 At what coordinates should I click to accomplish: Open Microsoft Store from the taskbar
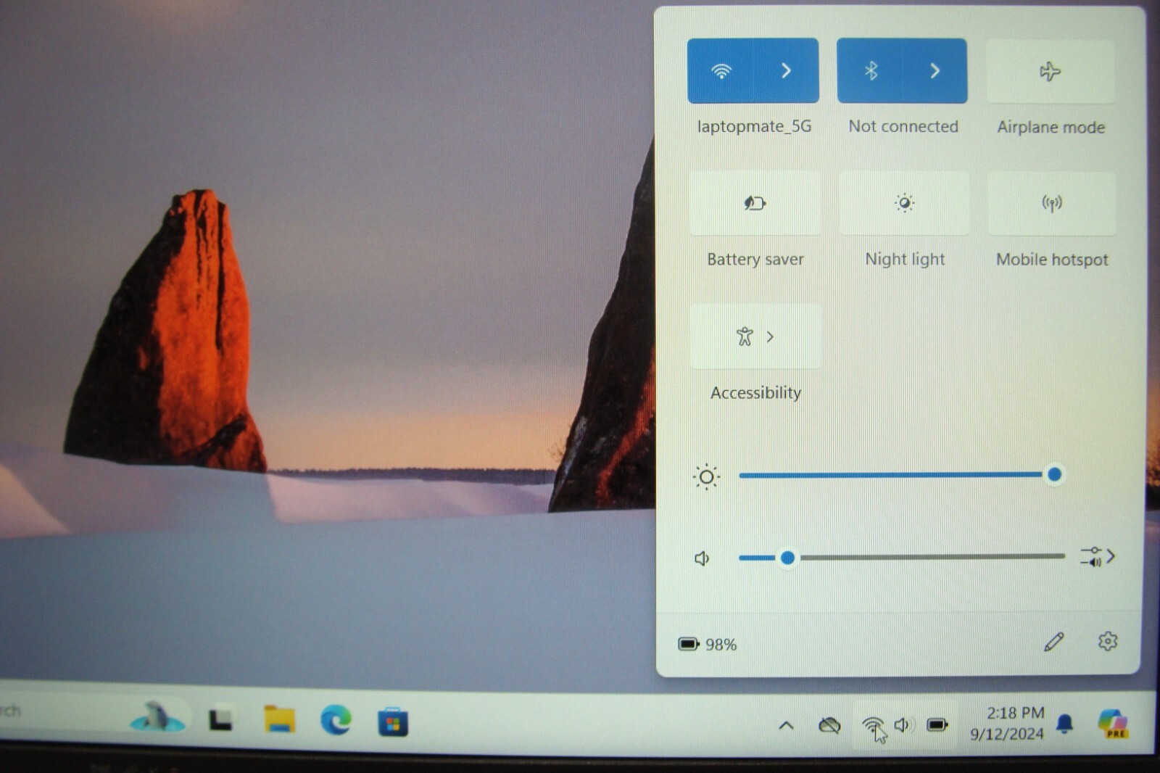click(x=392, y=722)
